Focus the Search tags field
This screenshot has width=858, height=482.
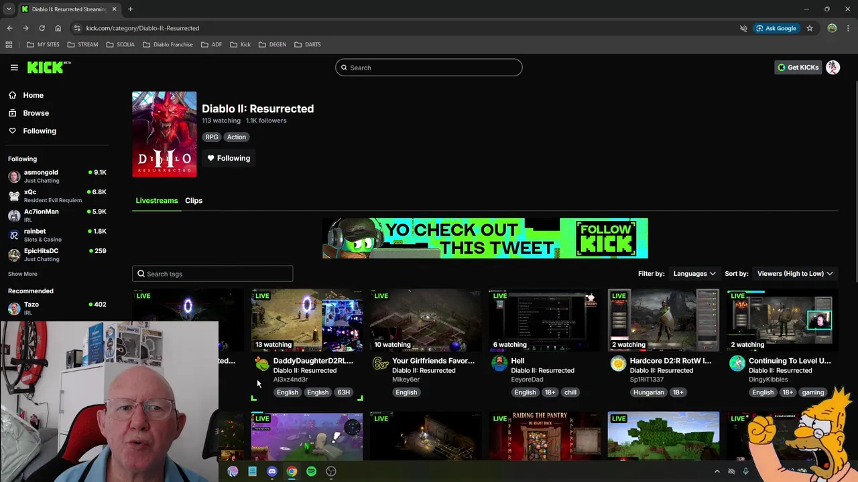pos(212,274)
